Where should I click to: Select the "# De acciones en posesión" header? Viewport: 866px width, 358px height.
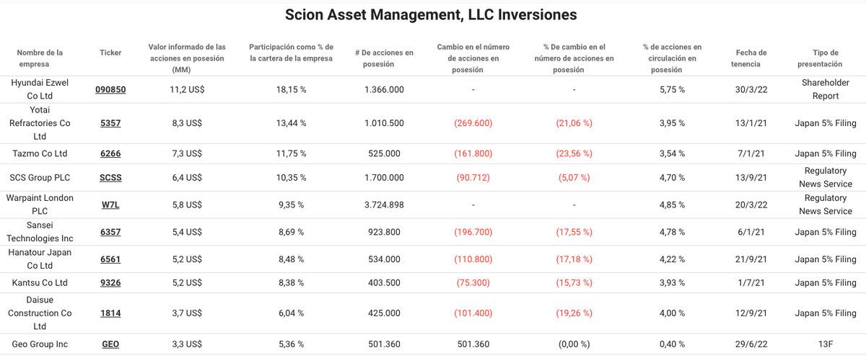[384, 58]
